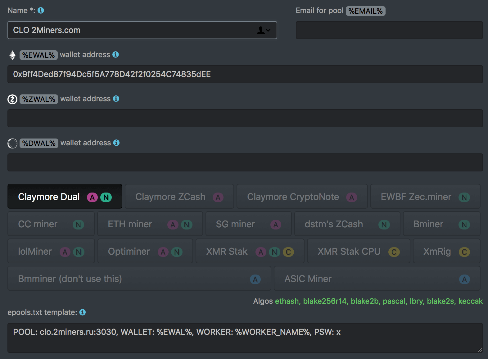Click the info icon beside %ZWAL% wallet address
Image resolution: width=488 pixels, height=359 pixels.
pyautogui.click(x=116, y=99)
